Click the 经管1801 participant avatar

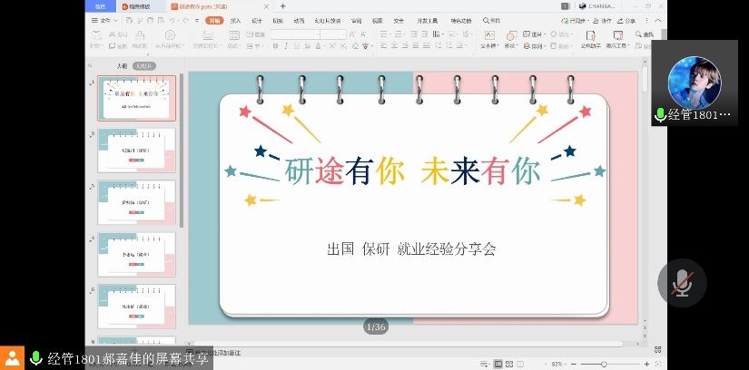pyautogui.click(x=695, y=83)
